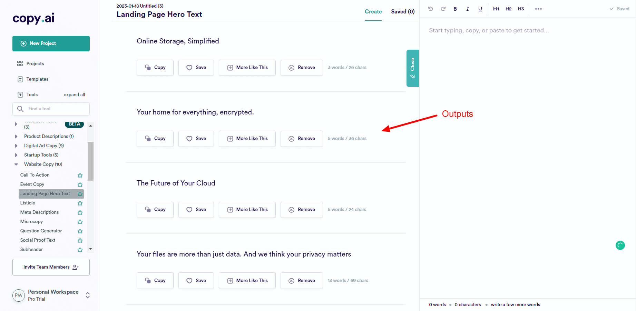Switch to the Saved (0) tab
The height and width of the screenshot is (311, 636).
click(403, 11)
